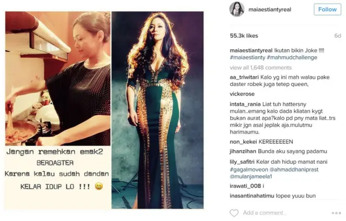346x221 pixels.
Task: Follow the maiaestiantyreal account
Action: tap(328, 10)
